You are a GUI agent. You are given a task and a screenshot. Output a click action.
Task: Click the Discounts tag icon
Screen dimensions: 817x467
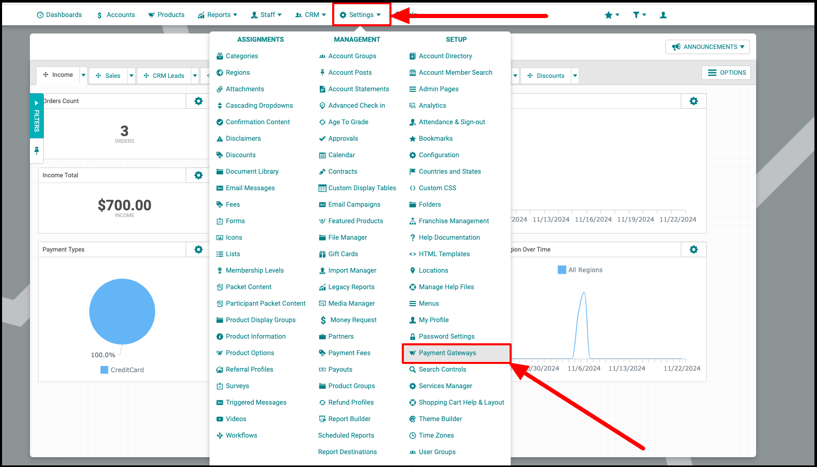[x=220, y=155]
